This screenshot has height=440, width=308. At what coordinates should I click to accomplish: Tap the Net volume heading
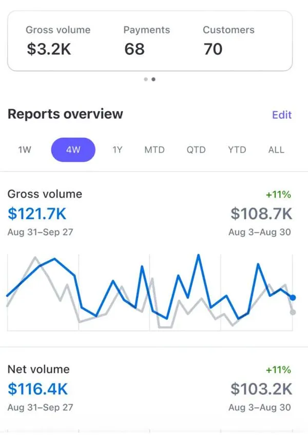tap(38, 369)
